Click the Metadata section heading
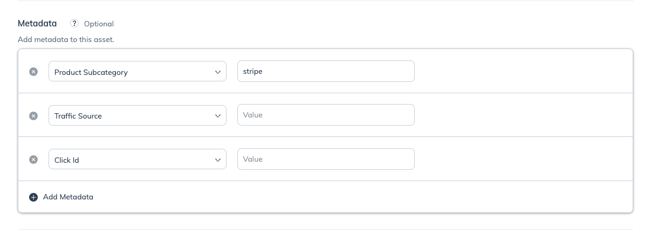Screen dimensions: 651x235 coord(37,23)
